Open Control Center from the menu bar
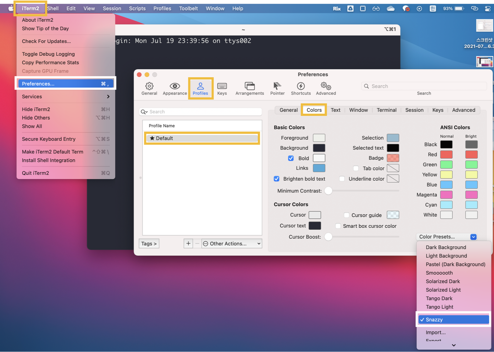The image size is (494, 352). 488,9
